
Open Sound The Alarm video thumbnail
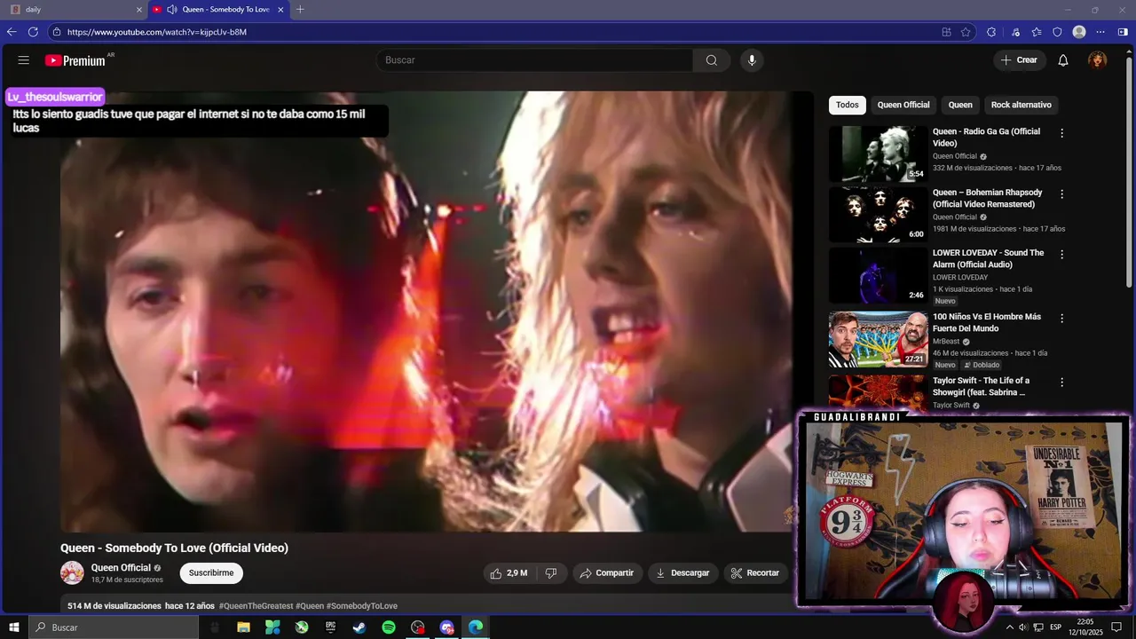tap(879, 275)
